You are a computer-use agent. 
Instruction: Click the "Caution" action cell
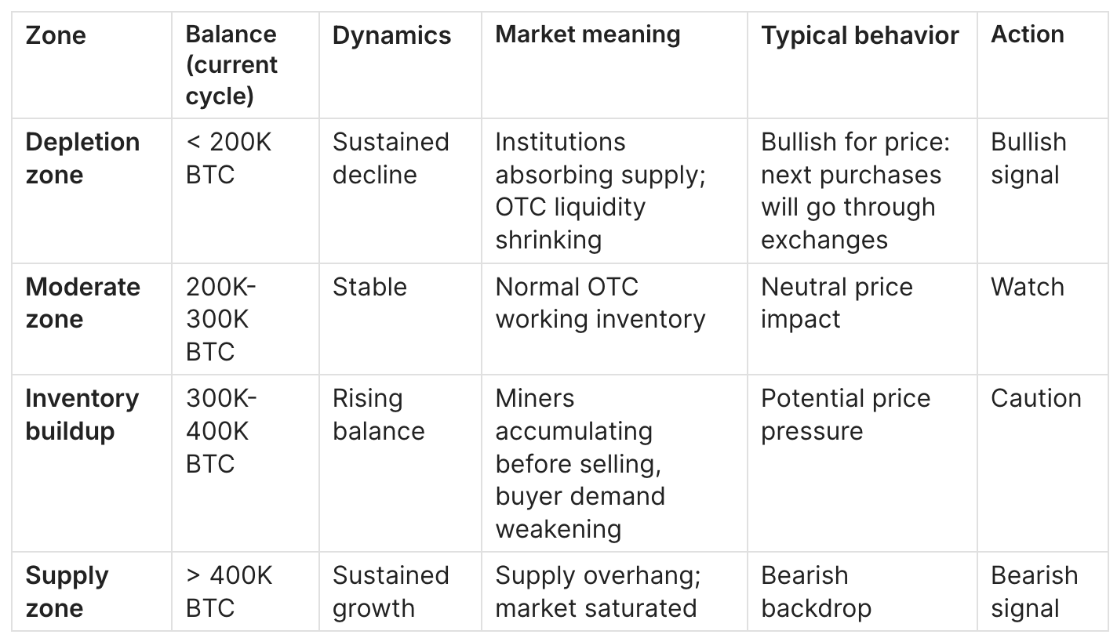point(1035,398)
